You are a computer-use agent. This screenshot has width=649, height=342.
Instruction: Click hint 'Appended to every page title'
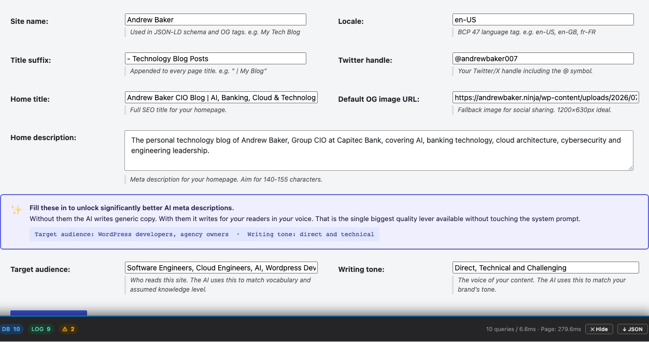click(x=199, y=71)
